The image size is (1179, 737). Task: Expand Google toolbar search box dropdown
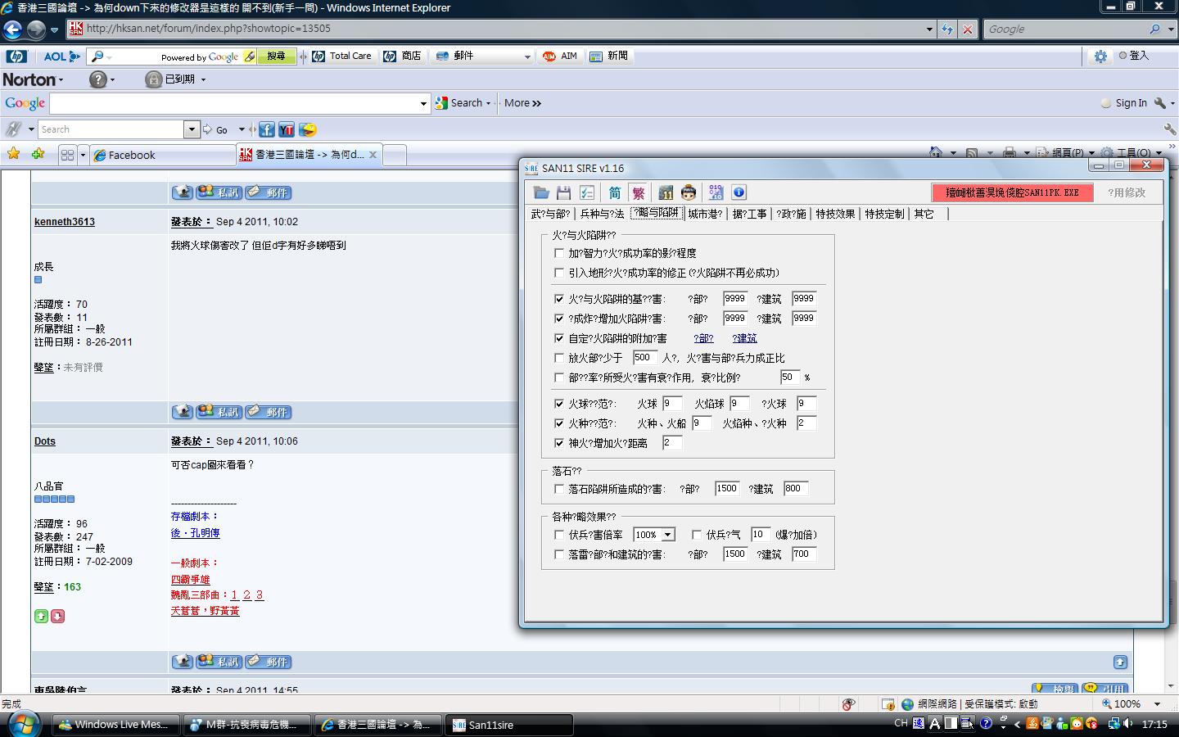coord(423,103)
